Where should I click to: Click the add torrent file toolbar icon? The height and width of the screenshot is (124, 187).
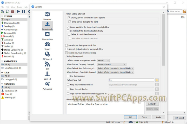(8, 11)
